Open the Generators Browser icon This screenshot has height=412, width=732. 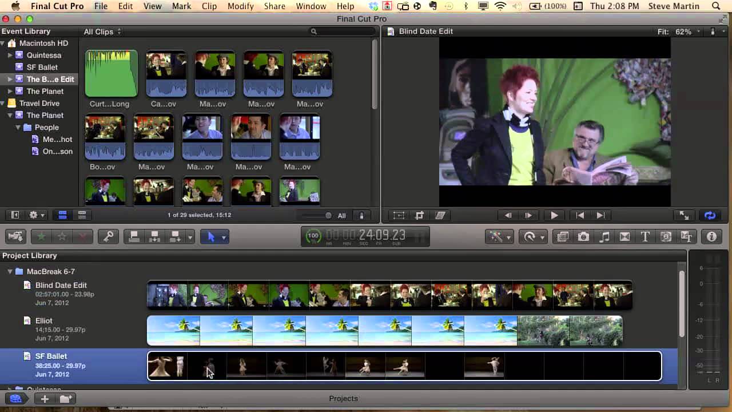point(666,236)
